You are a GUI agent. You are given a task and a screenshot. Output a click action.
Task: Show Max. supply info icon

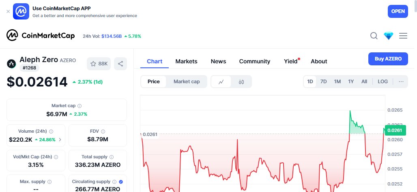49,182
